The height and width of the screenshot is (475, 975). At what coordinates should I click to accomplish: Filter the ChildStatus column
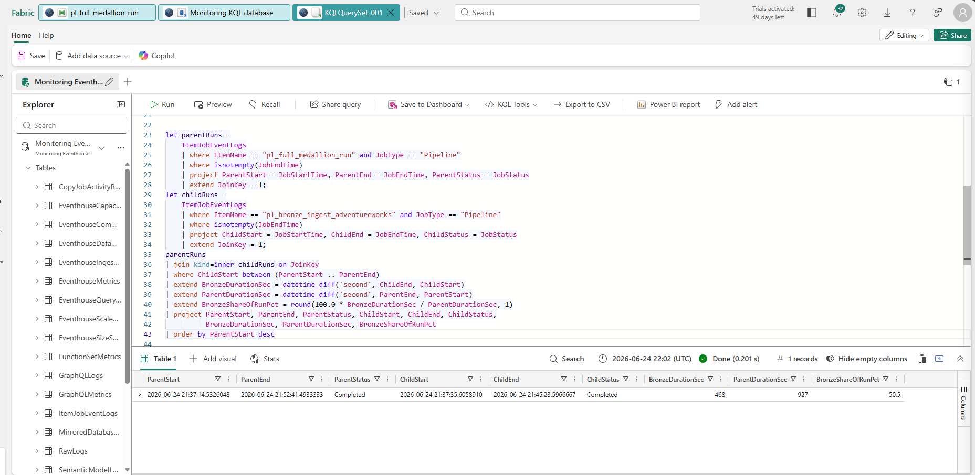[626, 379]
